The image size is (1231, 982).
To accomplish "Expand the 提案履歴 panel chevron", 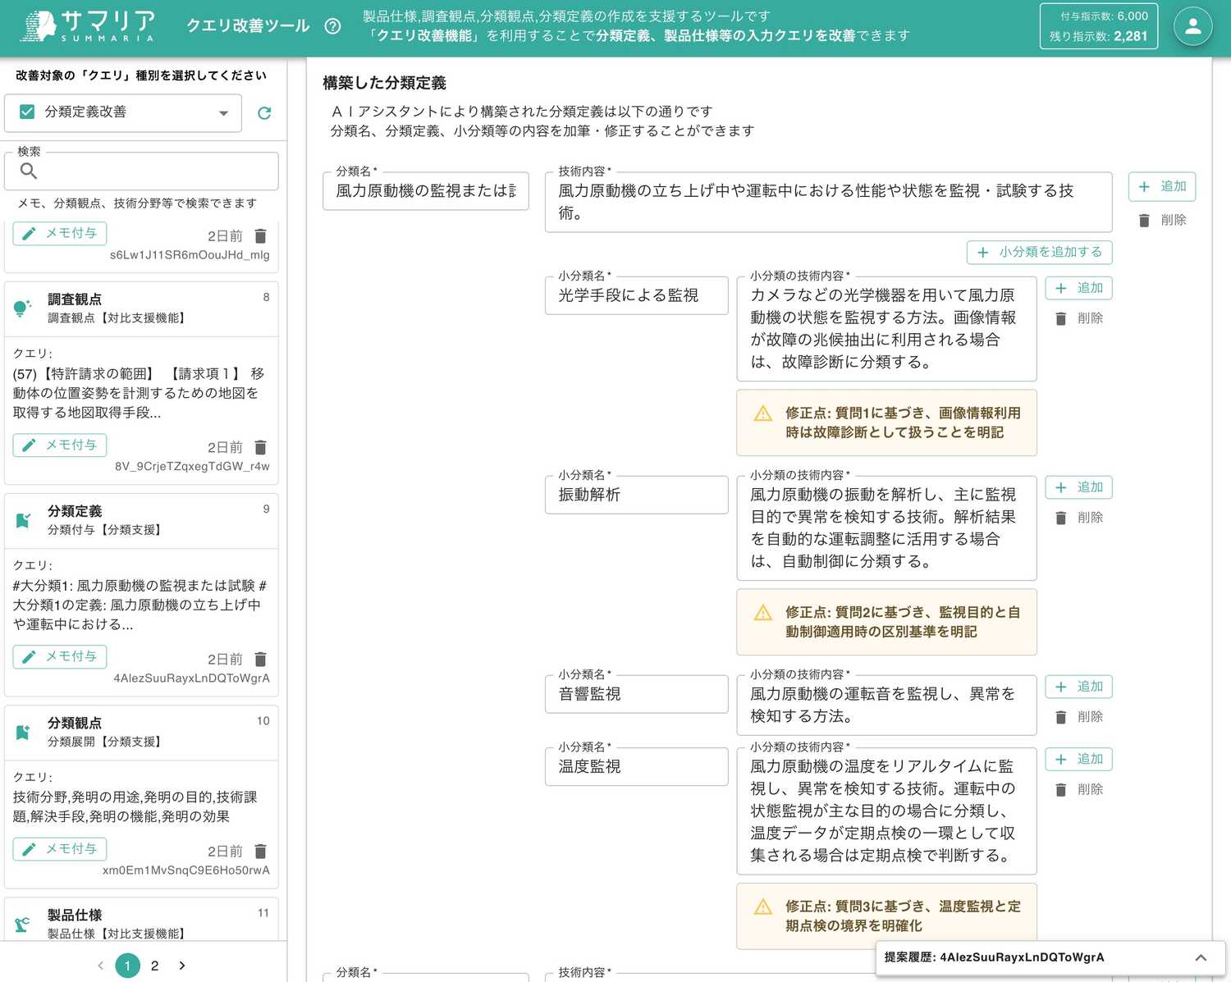I will [1201, 957].
